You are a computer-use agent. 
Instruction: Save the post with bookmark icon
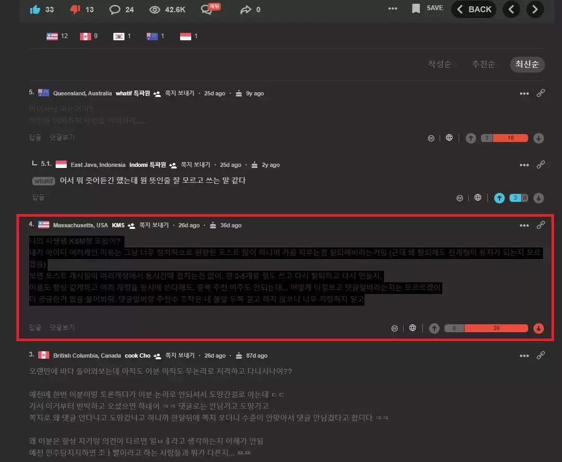pos(416,8)
